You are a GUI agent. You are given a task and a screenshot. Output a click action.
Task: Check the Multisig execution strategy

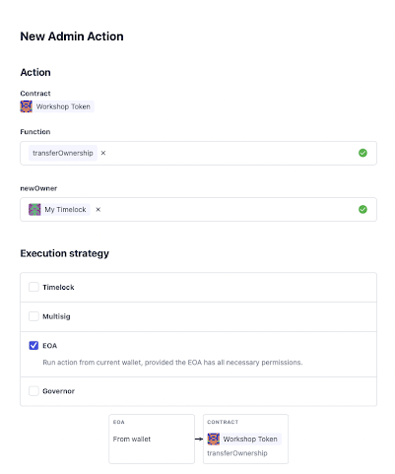point(33,316)
